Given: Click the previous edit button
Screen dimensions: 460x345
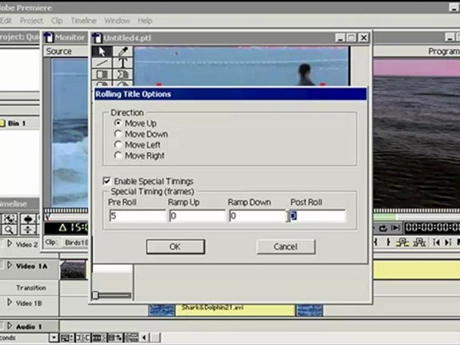Looking at the screenshot, I should click(x=437, y=242).
